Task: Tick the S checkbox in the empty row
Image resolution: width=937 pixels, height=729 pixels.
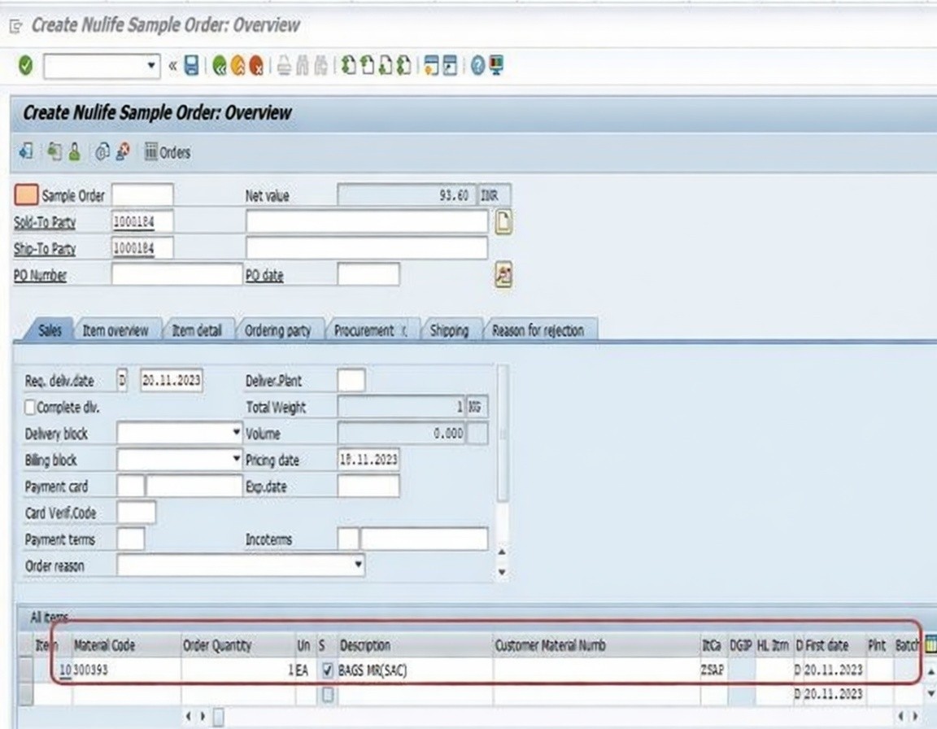Action: tap(328, 694)
